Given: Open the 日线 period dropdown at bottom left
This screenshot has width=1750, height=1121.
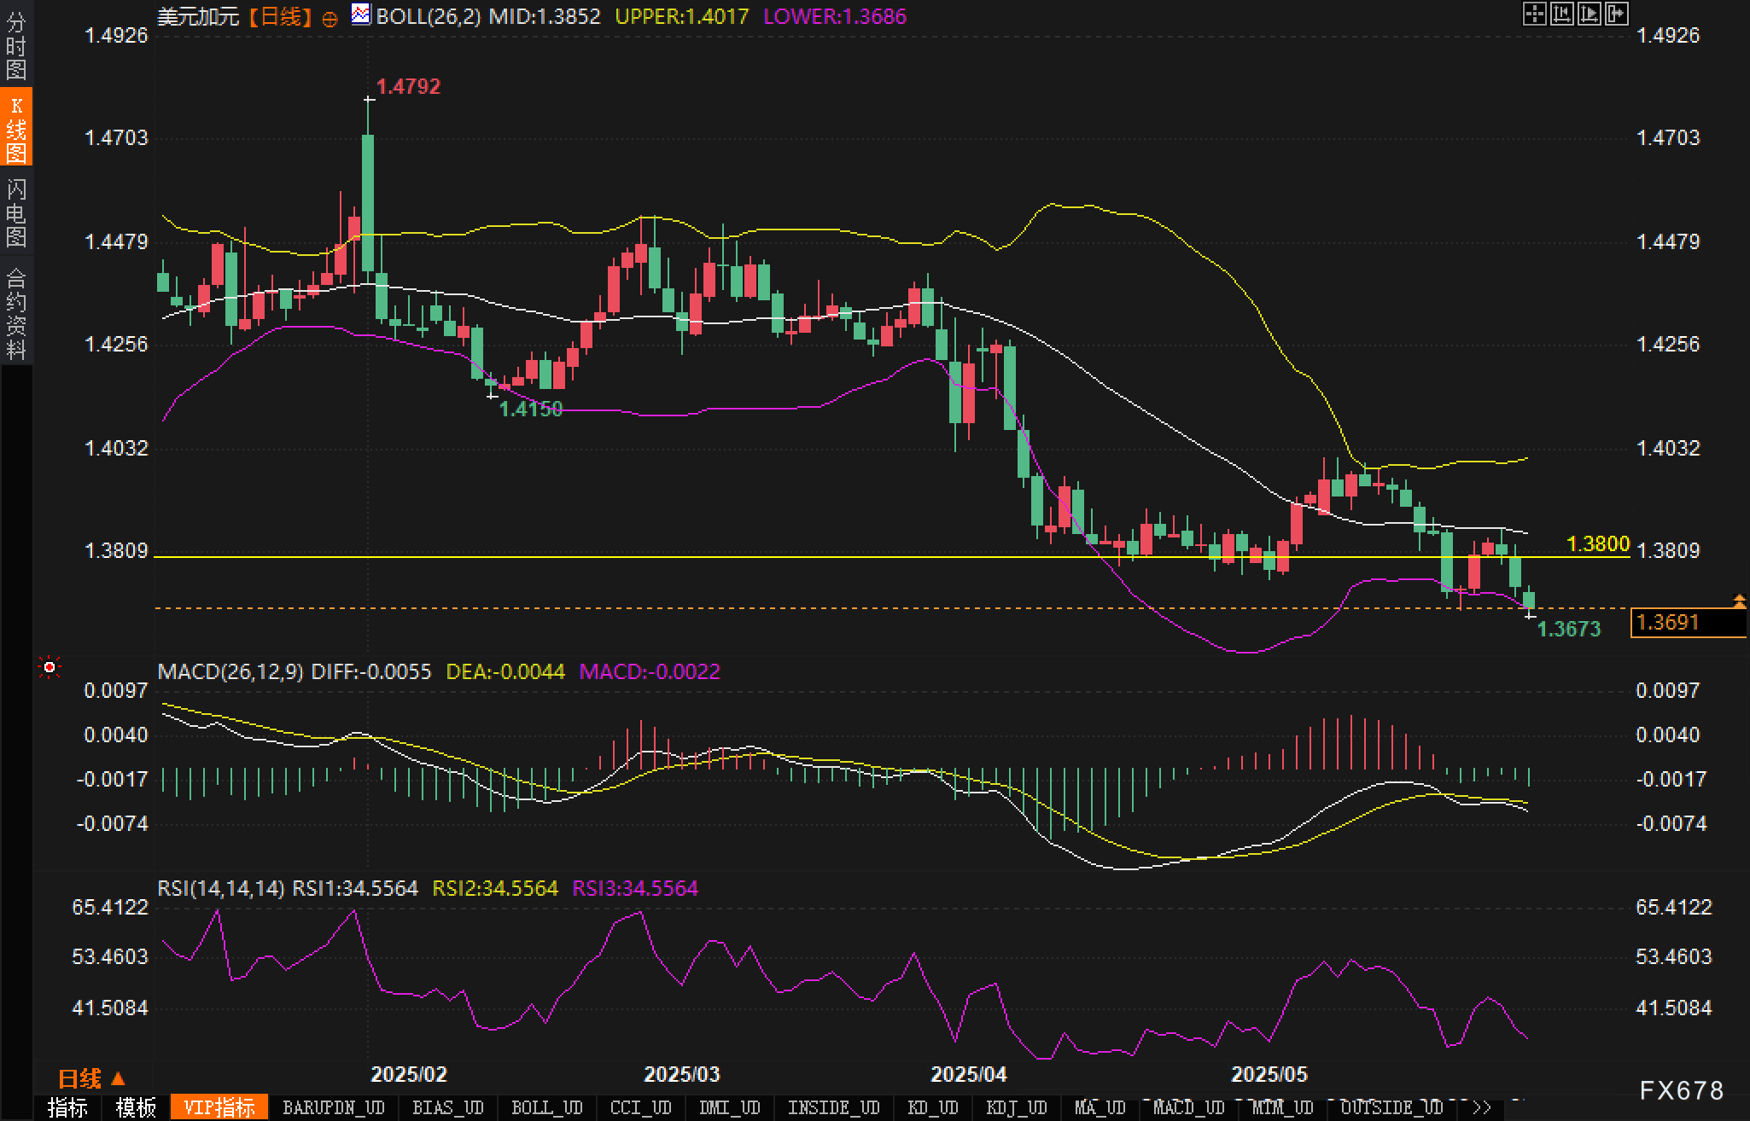Looking at the screenshot, I should click(x=91, y=1078).
